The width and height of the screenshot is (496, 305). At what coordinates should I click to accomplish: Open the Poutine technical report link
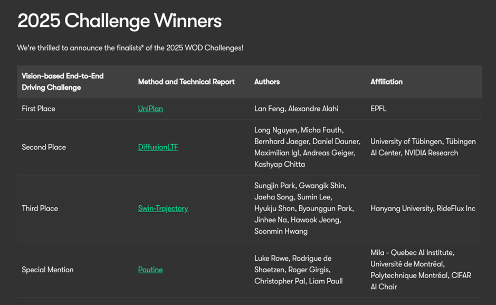click(150, 270)
